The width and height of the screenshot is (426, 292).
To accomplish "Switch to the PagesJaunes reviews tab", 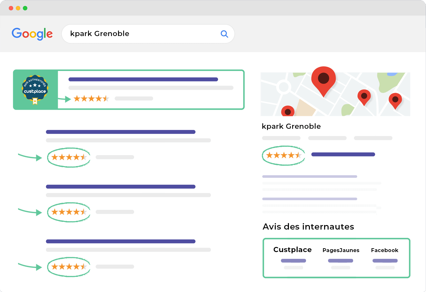I will click(x=341, y=250).
